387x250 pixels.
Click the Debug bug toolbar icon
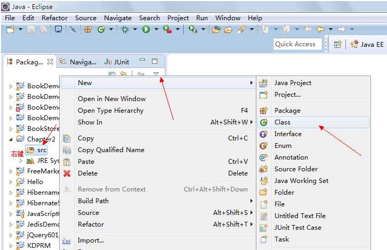coord(125,30)
